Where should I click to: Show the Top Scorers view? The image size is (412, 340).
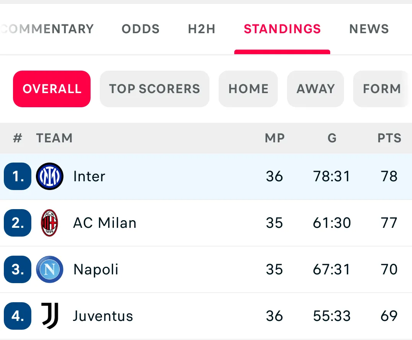154,89
